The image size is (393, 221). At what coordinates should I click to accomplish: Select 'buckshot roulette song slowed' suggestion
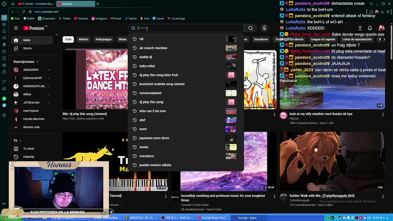click(x=185, y=84)
